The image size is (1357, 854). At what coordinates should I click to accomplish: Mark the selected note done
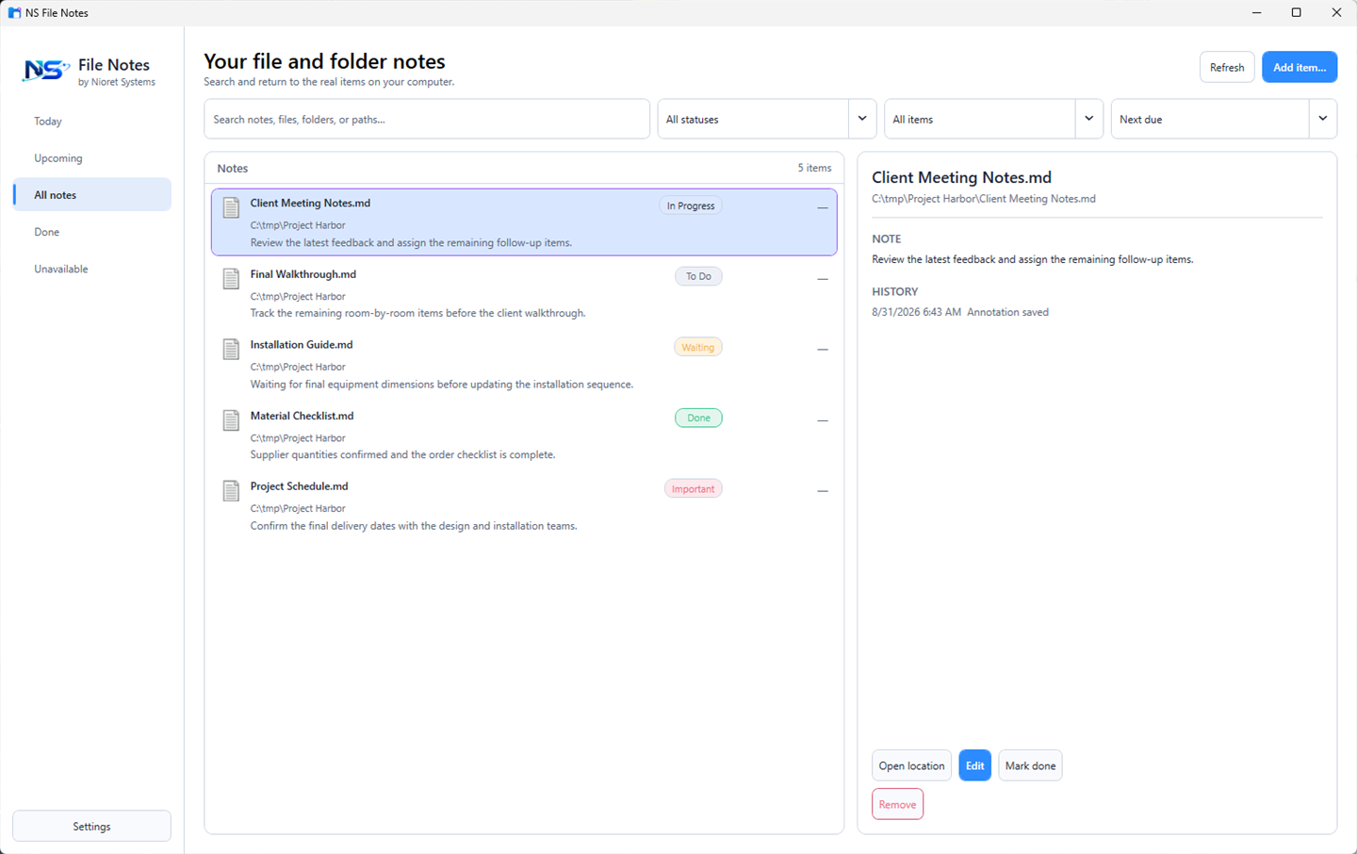(1030, 765)
